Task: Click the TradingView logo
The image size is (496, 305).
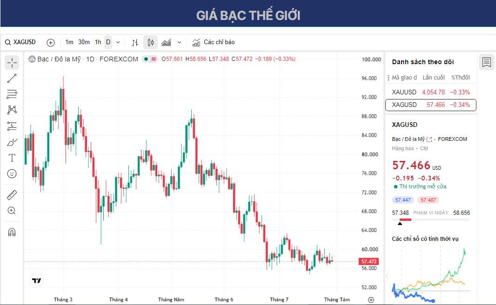Action: (x=36, y=280)
